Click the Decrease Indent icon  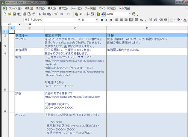coord(161,20)
